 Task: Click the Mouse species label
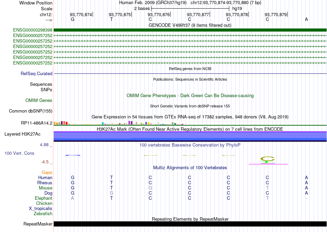click(x=45, y=188)
